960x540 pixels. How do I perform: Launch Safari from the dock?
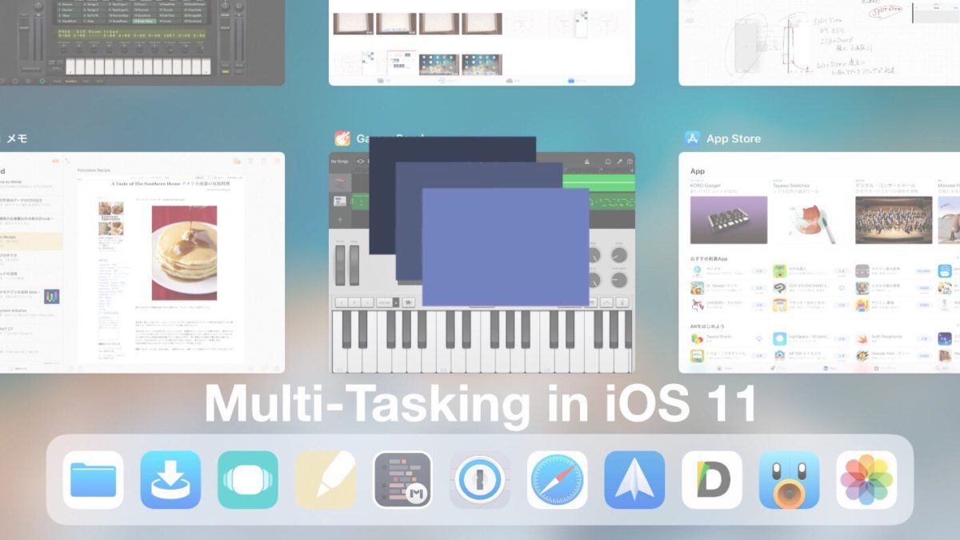(x=558, y=480)
